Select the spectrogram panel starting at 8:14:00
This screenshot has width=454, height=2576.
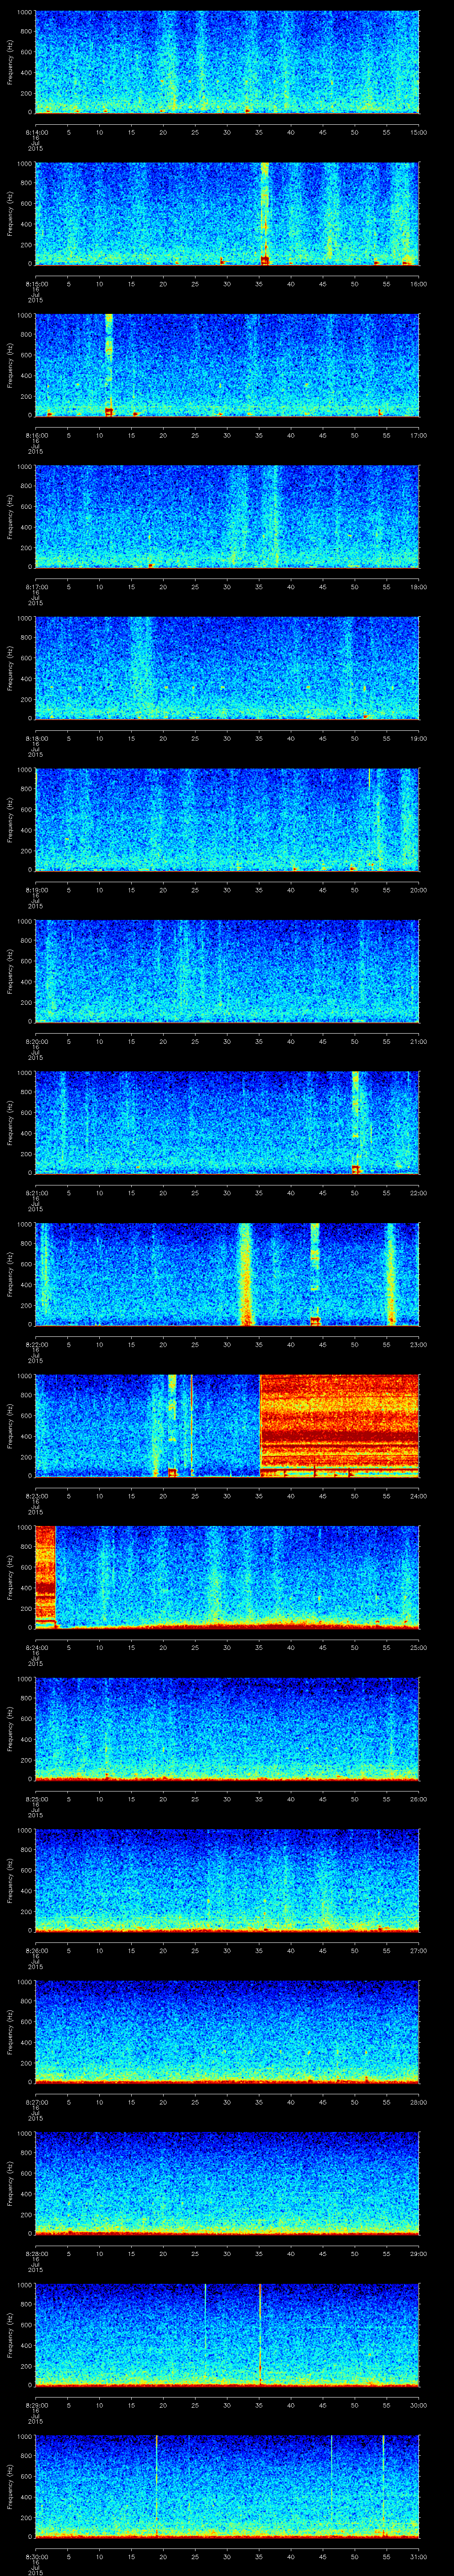(x=227, y=62)
